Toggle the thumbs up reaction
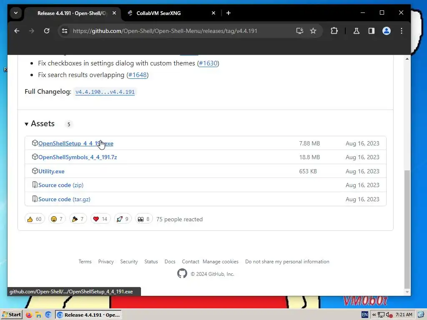This screenshot has height=320, width=427. point(35,219)
